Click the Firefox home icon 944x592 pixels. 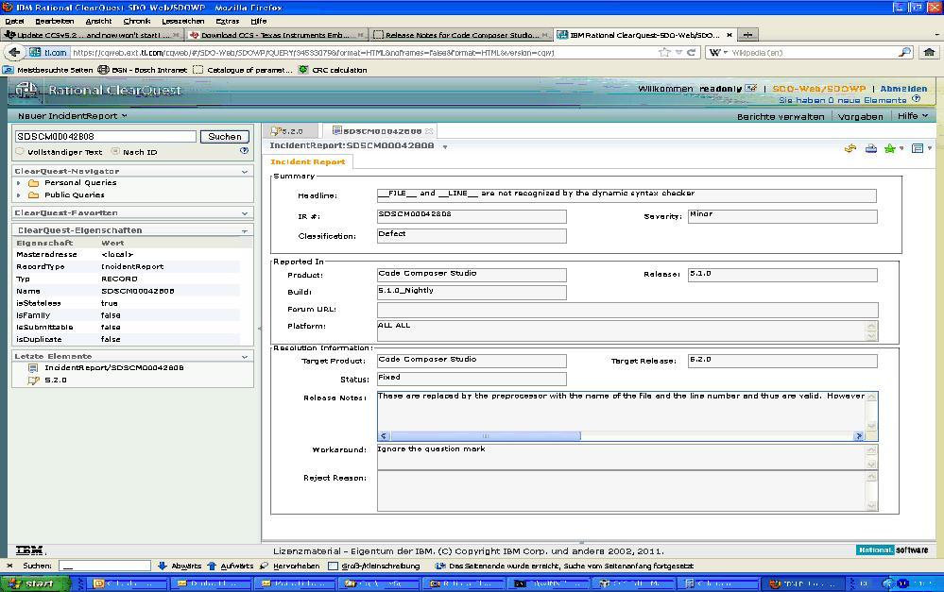coord(929,52)
